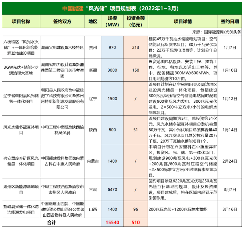The width and height of the screenshot is (243, 229).
Task: Select the 200兆瓦光伏+1200兆瓦抽水蓄能 details cell
Action: click(x=182, y=210)
